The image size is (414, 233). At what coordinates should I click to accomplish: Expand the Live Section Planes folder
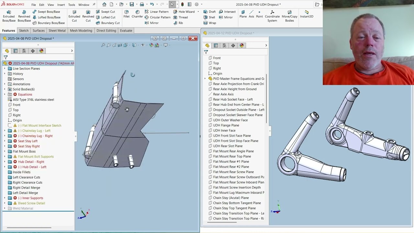[5, 69]
